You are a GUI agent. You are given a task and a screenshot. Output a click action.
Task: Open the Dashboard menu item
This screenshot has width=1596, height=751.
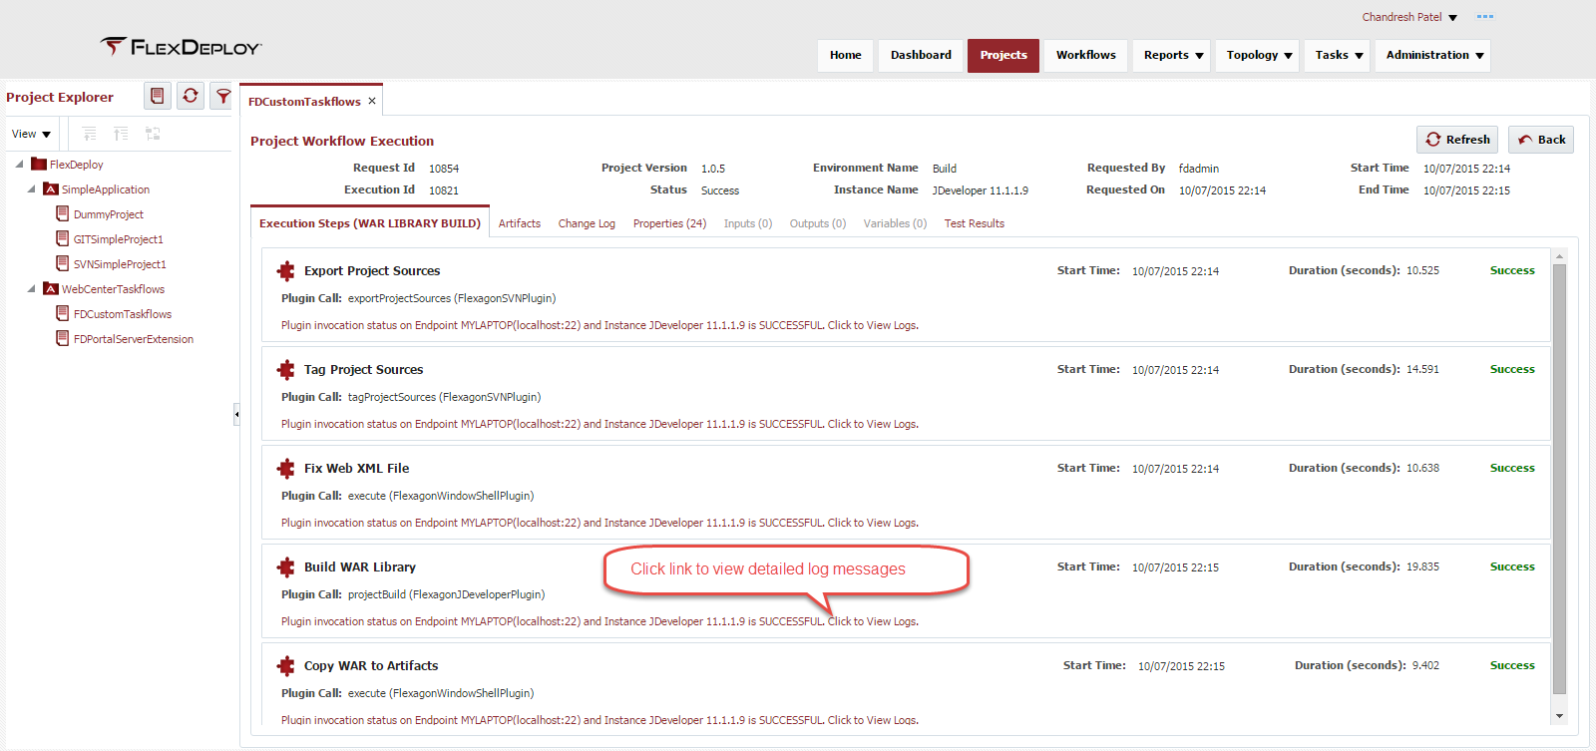[921, 55]
